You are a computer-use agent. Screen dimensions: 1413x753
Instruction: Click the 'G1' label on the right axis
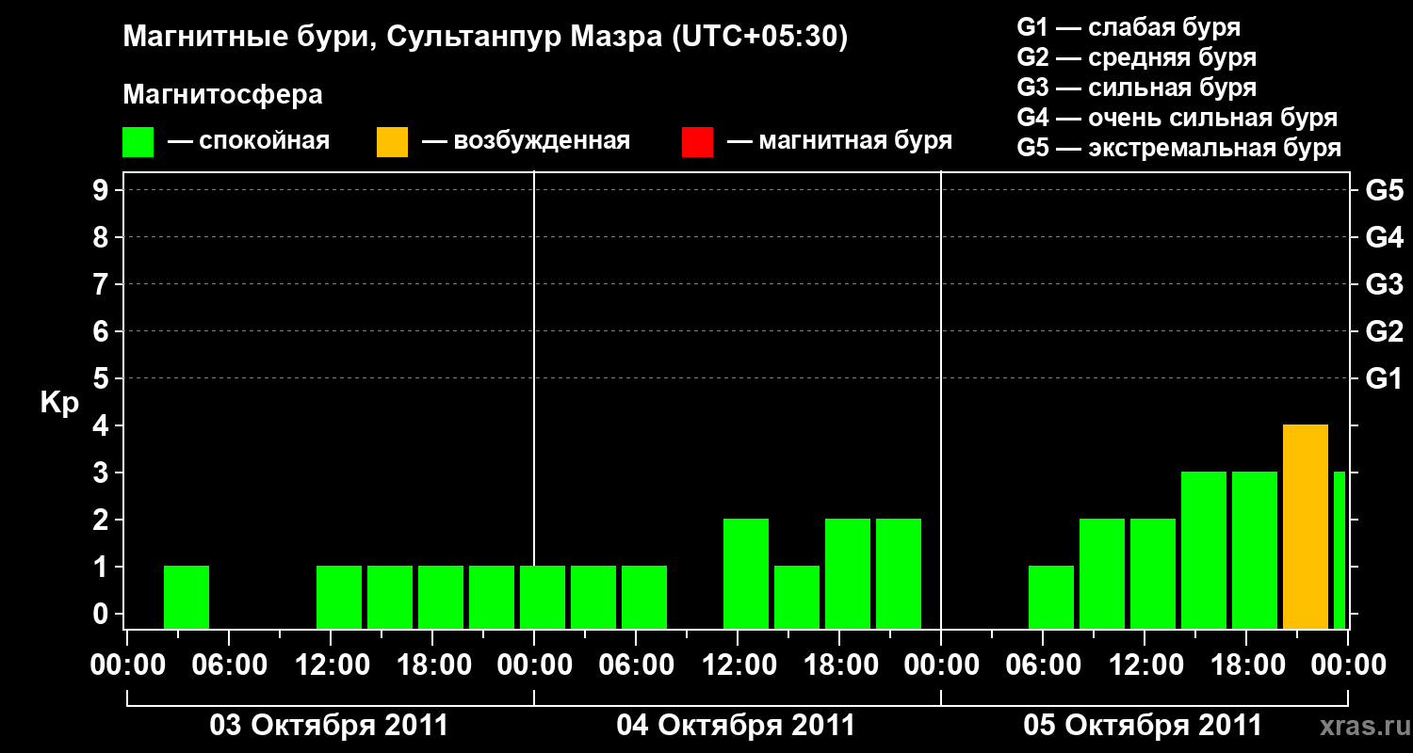(x=1384, y=378)
